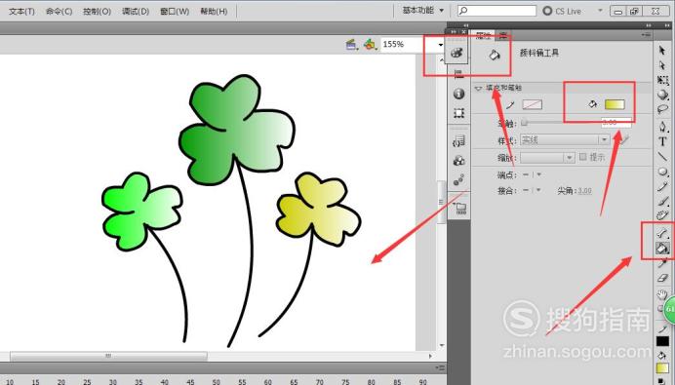675x385 pixels.
Task: Select the Pen tool
Action: (662, 127)
